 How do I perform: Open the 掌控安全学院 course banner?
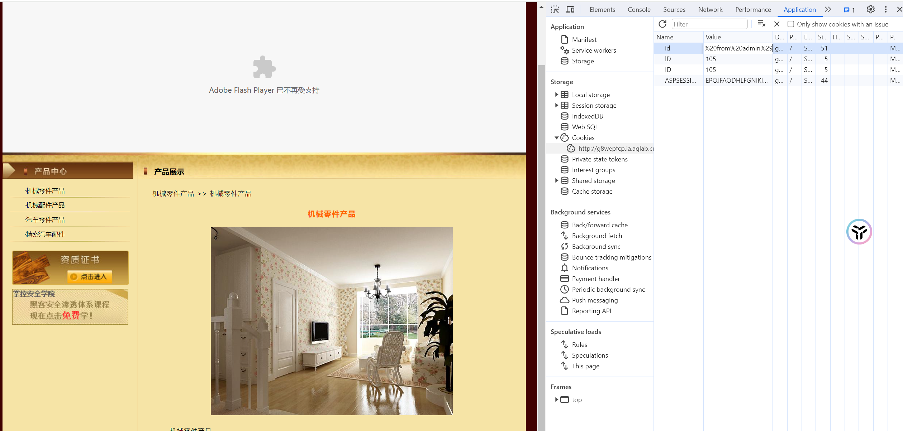[70, 307]
